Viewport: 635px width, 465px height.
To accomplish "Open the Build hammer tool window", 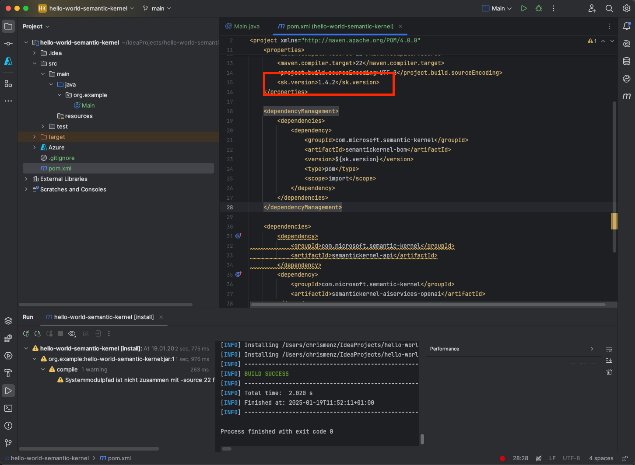I will pos(8,373).
